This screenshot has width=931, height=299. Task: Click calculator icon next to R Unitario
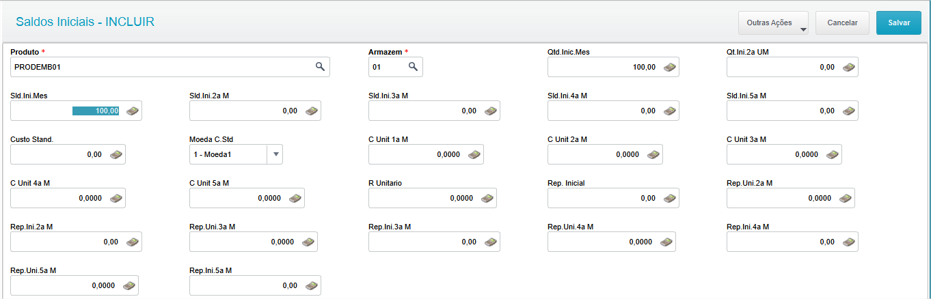(487, 198)
